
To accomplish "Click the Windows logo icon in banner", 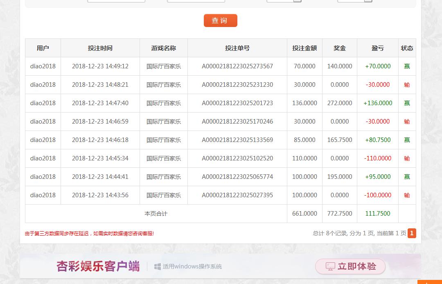I will 158,266.
